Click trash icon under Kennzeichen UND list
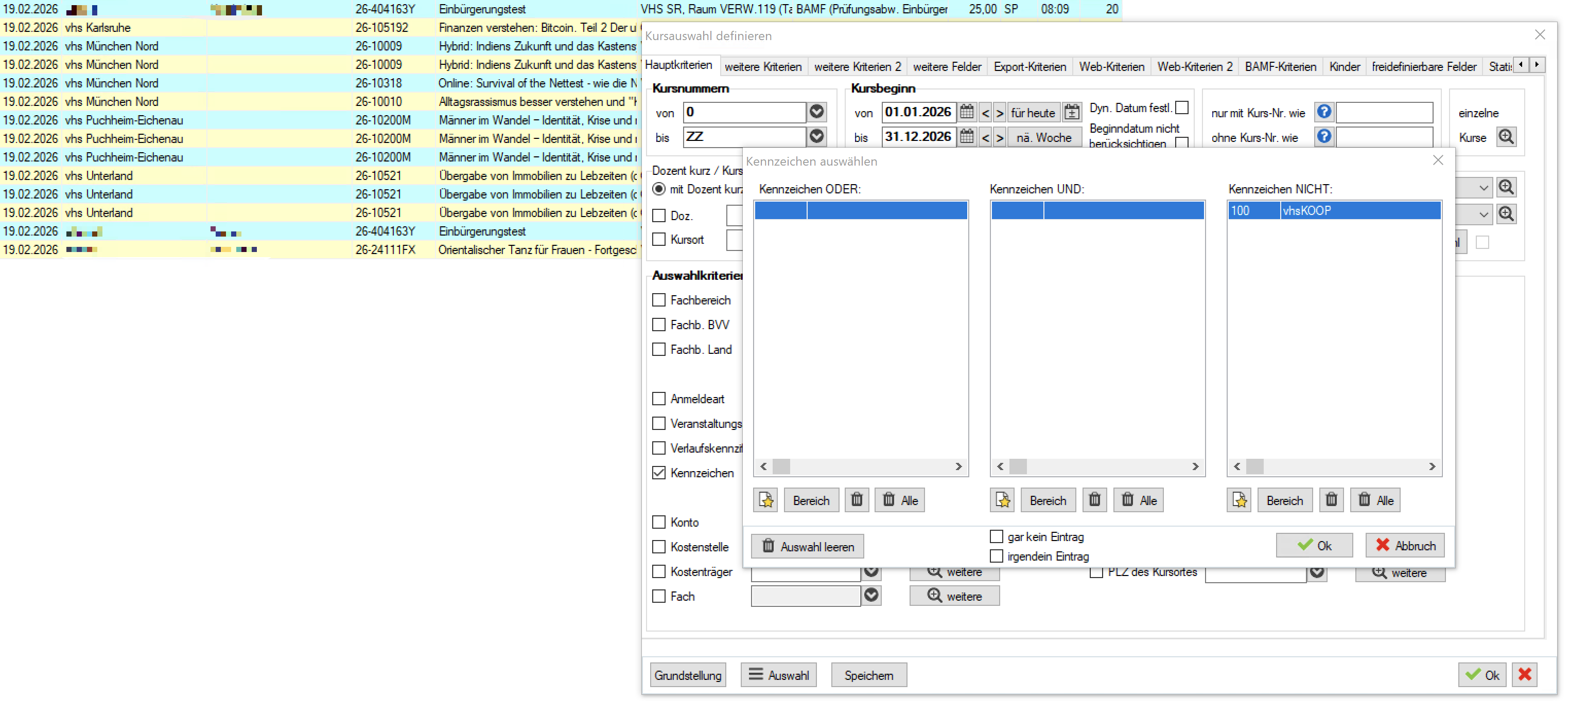Screen dimensions: 1570x701 tap(1094, 500)
